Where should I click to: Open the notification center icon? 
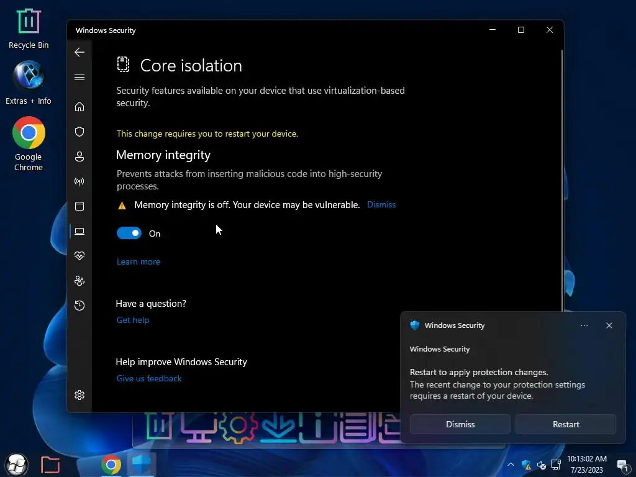(x=622, y=465)
